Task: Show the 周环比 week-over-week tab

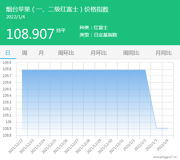Action: click(x=66, y=53)
